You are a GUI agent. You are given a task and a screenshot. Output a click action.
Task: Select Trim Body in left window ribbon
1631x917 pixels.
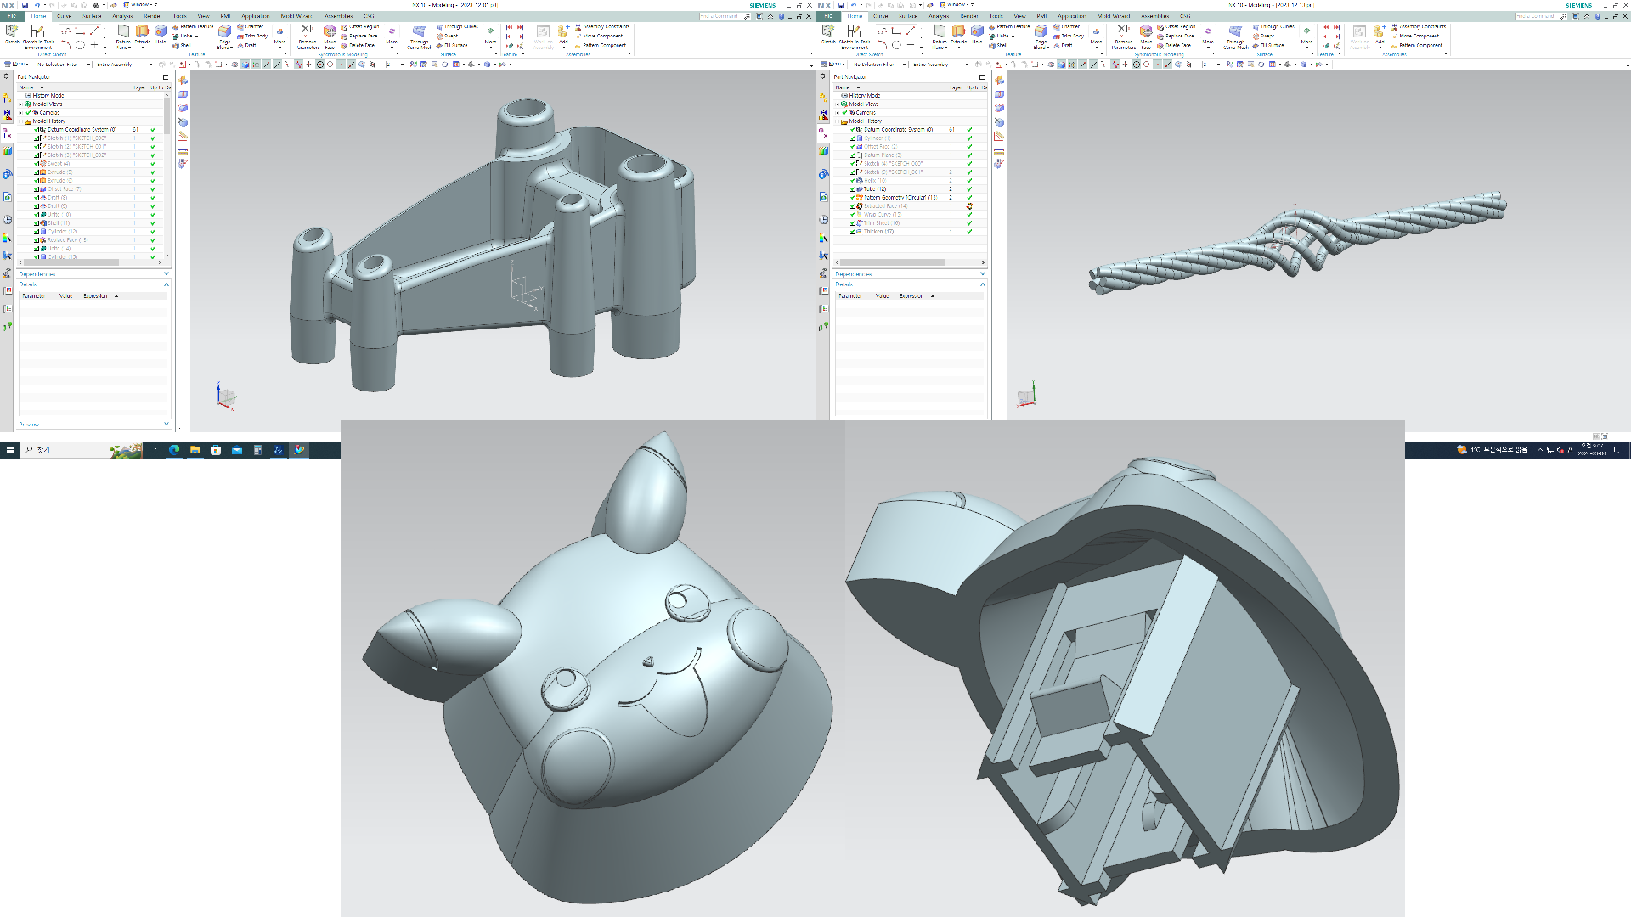coord(252,36)
